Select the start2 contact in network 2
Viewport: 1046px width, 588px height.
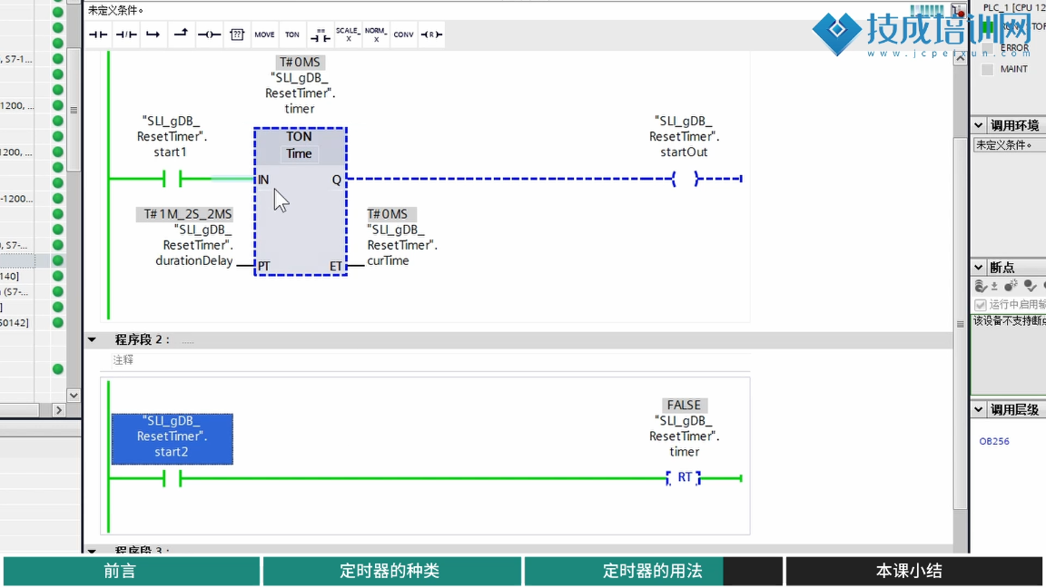[173, 478]
